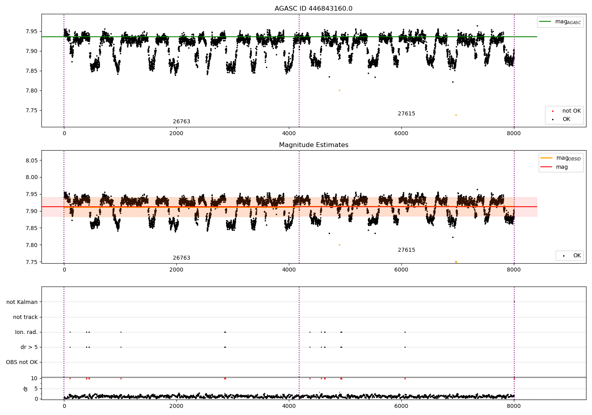The height and width of the screenshot is (415, 592).
Task: Click the orange outlier point near 7.74 in the top plot
Action: click(456, 115)
